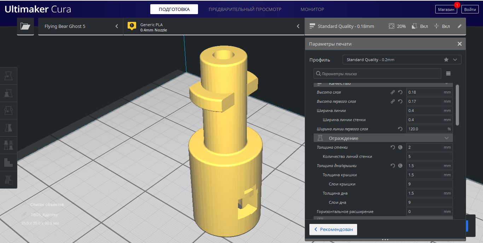Open the Support Blocker tool
Image resolution: width=483 pixels, height=243 pixels.
coord(8,180)
